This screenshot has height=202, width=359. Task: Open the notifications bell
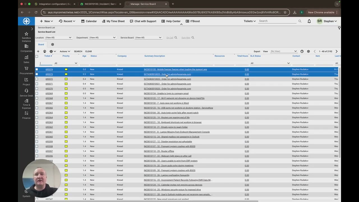pos(309,21)
